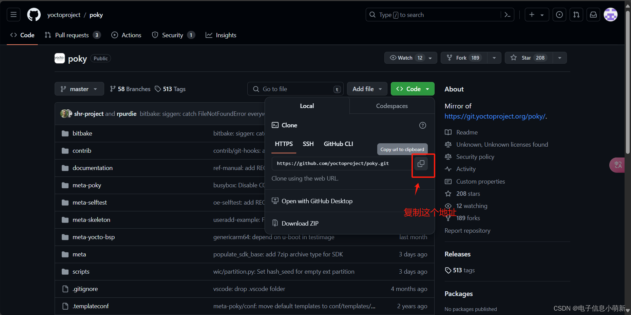Focus the Go to file field
The image size is (631, 315).
click(x=295, y=89)
